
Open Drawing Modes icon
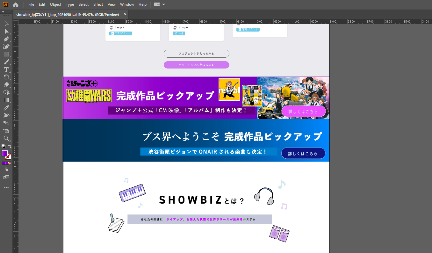6,170
